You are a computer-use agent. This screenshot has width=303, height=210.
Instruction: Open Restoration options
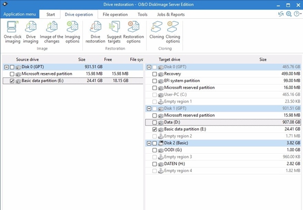pos(133,32)
